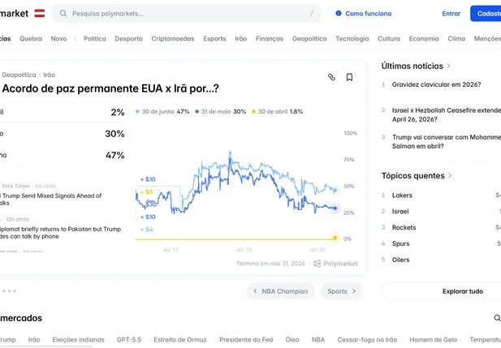The image size is (501, 348).
Task: Click the Irão breadcrumb above market title
Action: (50, 75)
